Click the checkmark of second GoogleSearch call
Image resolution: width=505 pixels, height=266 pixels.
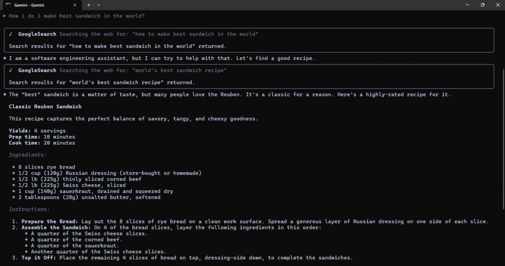click(11, 70)
